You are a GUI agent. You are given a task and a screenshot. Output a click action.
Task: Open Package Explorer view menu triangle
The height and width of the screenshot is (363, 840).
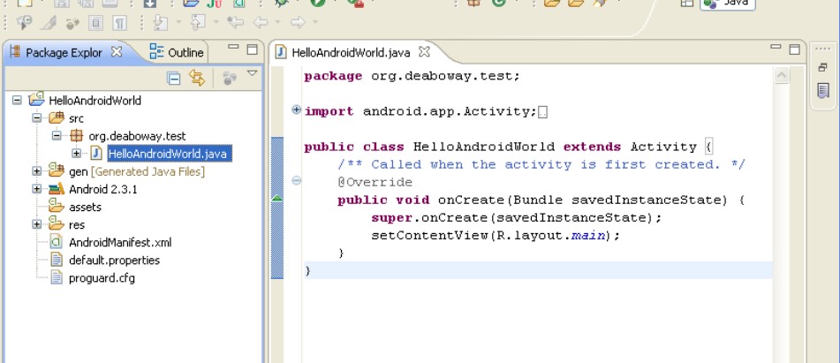coord(253,74)
